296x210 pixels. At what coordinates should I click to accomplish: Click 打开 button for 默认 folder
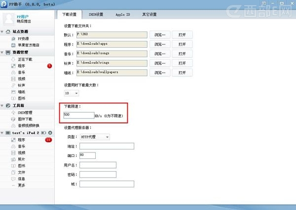tap(182, 35)
